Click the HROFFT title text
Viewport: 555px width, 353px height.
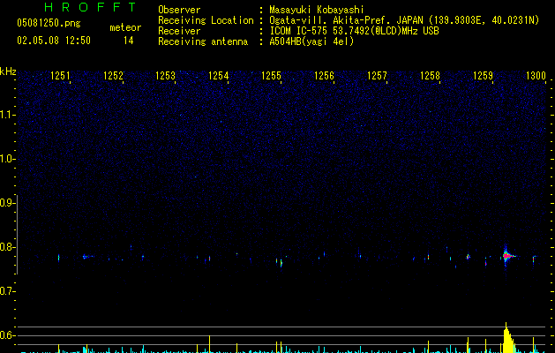(90, 7)
